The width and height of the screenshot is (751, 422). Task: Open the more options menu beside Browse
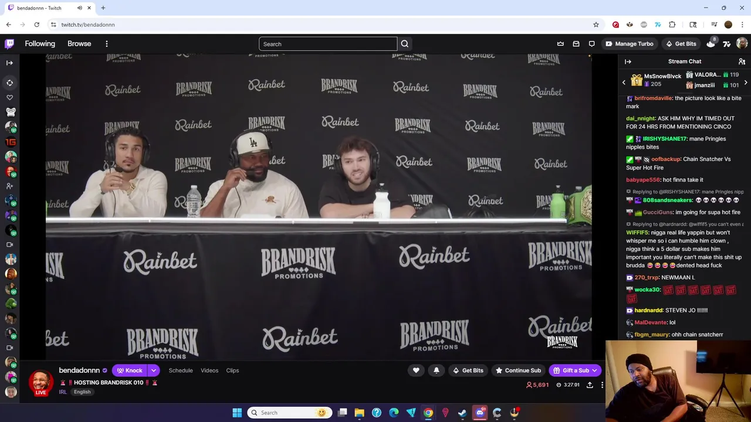(107, 44)
